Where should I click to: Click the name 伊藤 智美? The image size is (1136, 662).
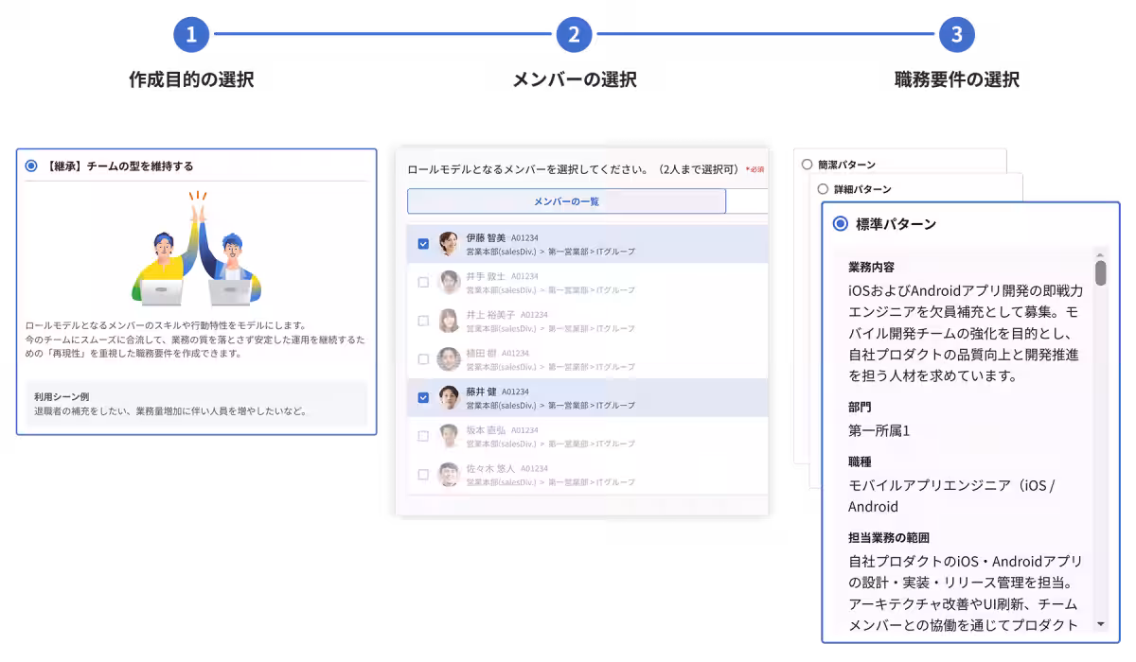[x=486, y=237]
